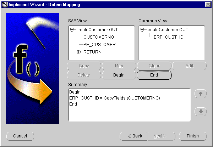Close the Implement Wizard window
The width and height of the screenshot is (213, 147).
tap(207, 4)
